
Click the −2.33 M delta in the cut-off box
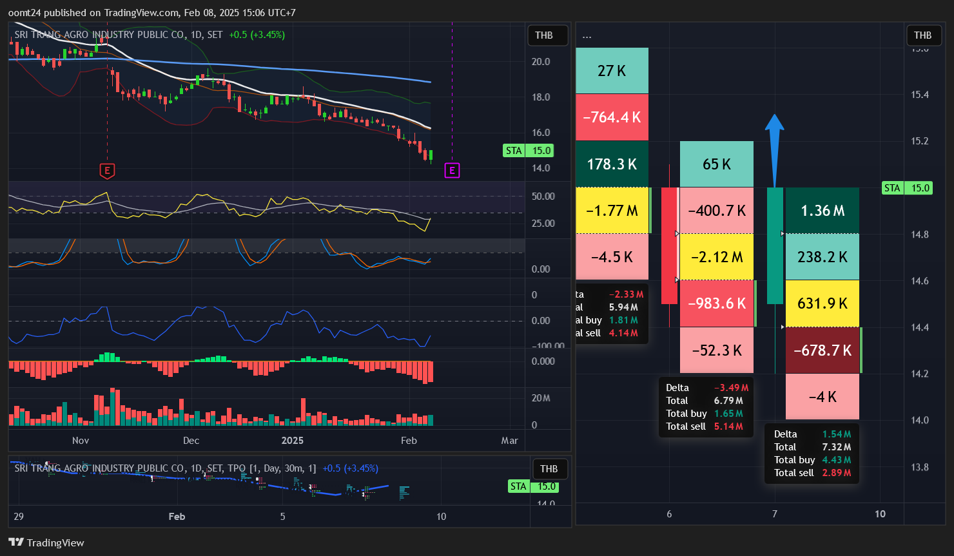[x=626, y=294]
